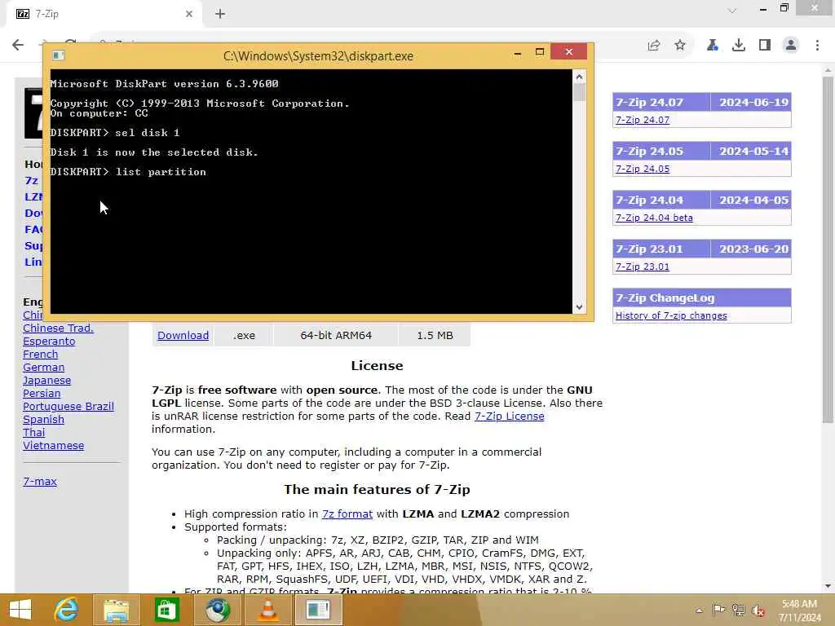Click the 1.5 MB size cell

(435, 335)
